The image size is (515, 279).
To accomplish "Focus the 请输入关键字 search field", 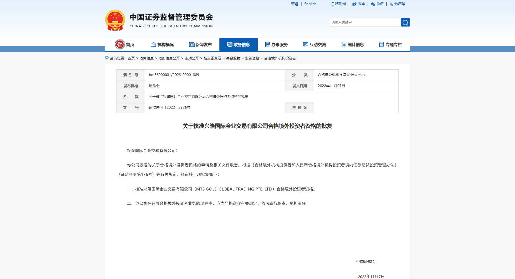I will pos(365,22).
